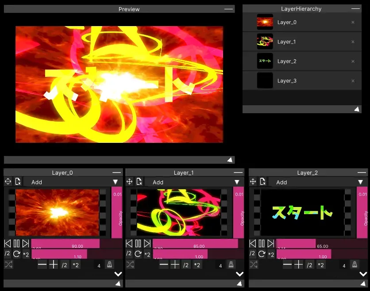The width and height of the screenshot is (370, 291).
Task: Double the speed with *2 beside Layer_2 loop icon
Action: (271, 254)
